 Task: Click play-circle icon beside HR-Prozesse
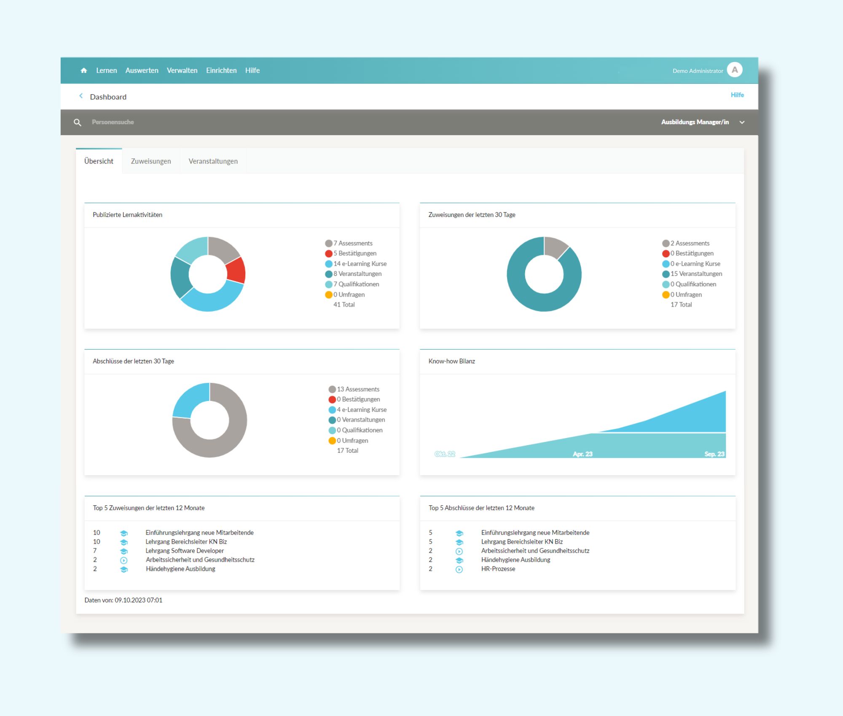(x=459, y=569)
